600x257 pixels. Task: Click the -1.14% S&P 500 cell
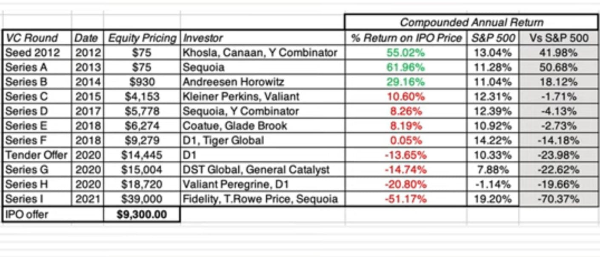coord(493,184)
